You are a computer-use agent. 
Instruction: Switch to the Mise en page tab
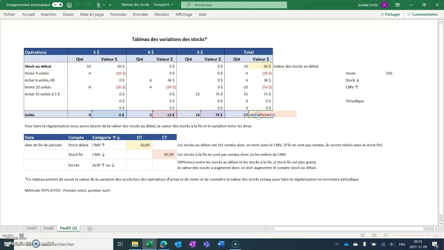pos(92,14)
